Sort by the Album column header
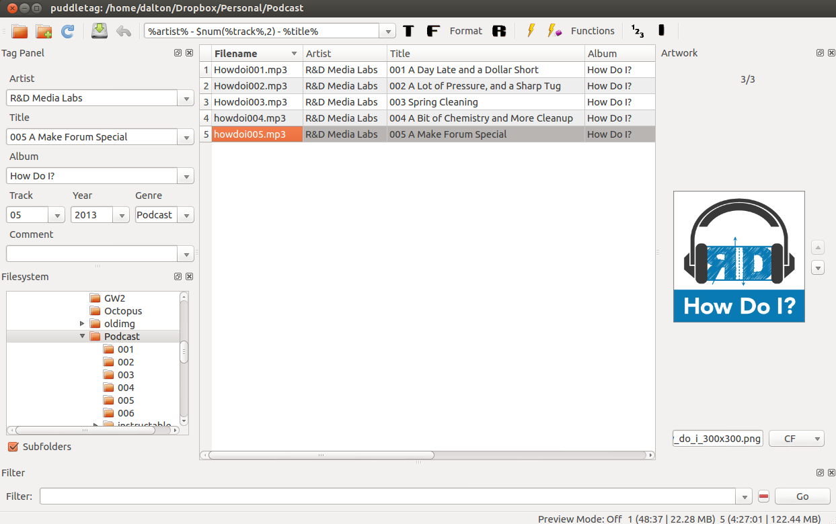The height and width of the screenshot is (524, 836). pos(619,54)
